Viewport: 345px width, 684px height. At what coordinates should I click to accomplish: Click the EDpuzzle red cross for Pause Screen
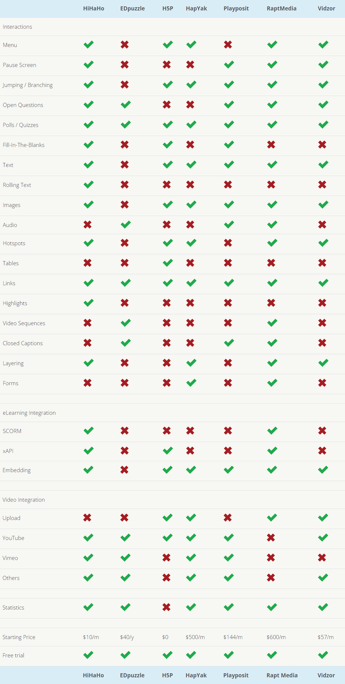coord(125,65)
